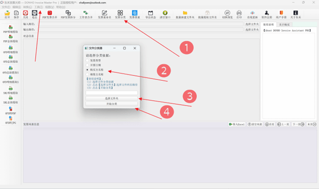Click the 清空列表 button
319x189 pixels.
[x=255, y=125]
